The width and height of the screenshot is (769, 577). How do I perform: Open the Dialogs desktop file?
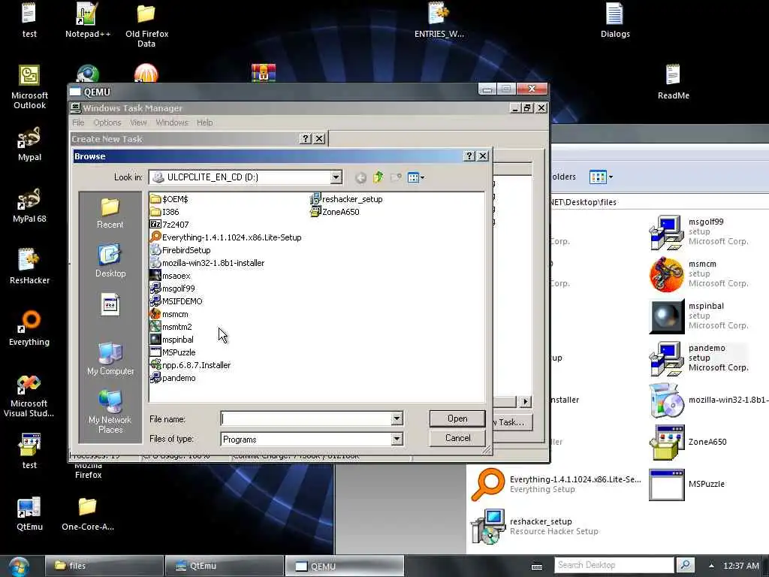[x=614, y=20]
